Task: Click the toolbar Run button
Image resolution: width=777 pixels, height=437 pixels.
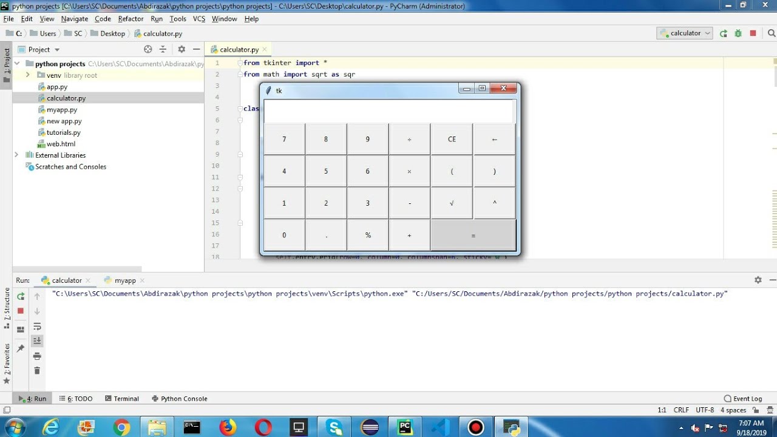Action: pos(724,33)
